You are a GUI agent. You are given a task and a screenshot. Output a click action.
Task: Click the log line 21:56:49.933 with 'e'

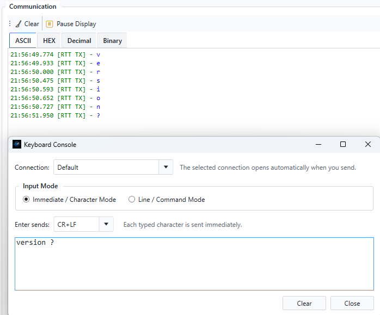tap(55, 64)
